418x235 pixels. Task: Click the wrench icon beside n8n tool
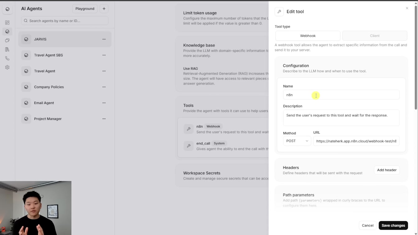pos(188,129)
